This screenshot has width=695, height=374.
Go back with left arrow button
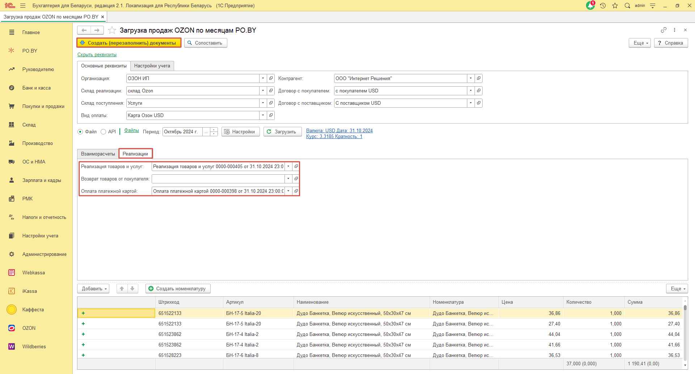click(84, 30)
